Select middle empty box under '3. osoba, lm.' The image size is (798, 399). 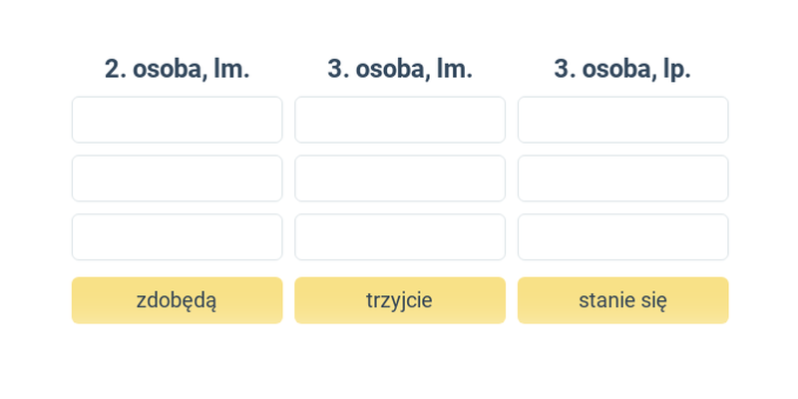pyautogui.click(x=400, y=179)
